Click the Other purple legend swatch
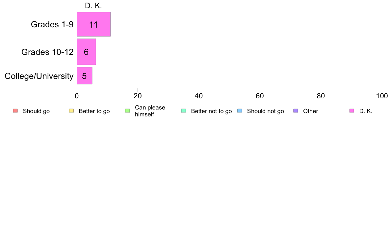 [296, 111]
